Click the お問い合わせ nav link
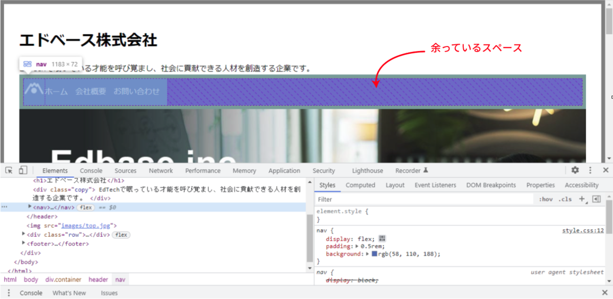613x299 pixels. (136, 91)
